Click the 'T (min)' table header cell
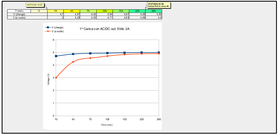 pos(19,11)
